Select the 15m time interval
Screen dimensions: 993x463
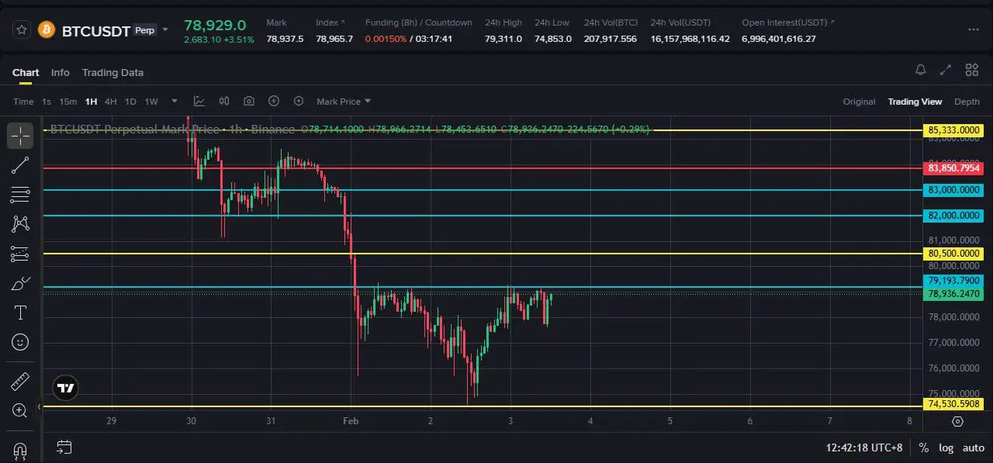[x=68, y=102]
